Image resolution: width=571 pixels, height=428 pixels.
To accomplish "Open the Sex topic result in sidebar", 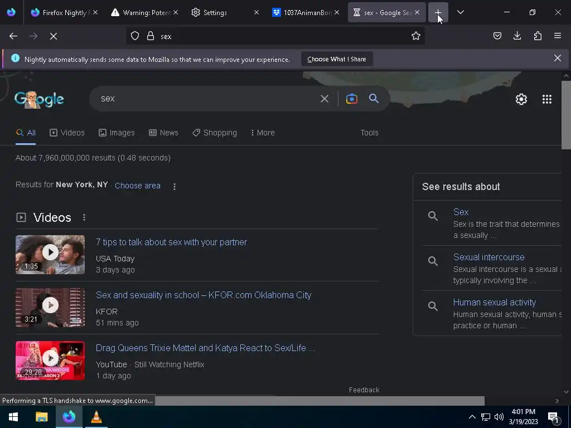I will pyautogui.click(x=461, y=212).
